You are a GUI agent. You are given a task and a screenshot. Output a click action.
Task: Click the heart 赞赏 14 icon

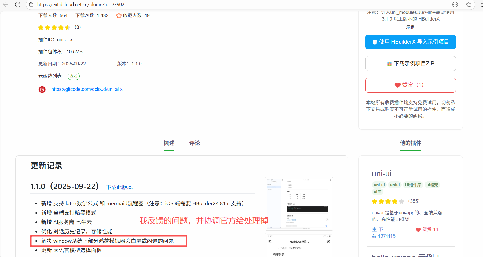tap(418, 230)
